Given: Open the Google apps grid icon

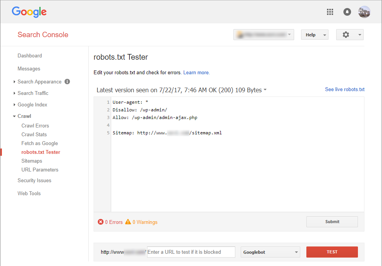Looking at the screenshot, I should pyautogui.click(x=330, y=12).
